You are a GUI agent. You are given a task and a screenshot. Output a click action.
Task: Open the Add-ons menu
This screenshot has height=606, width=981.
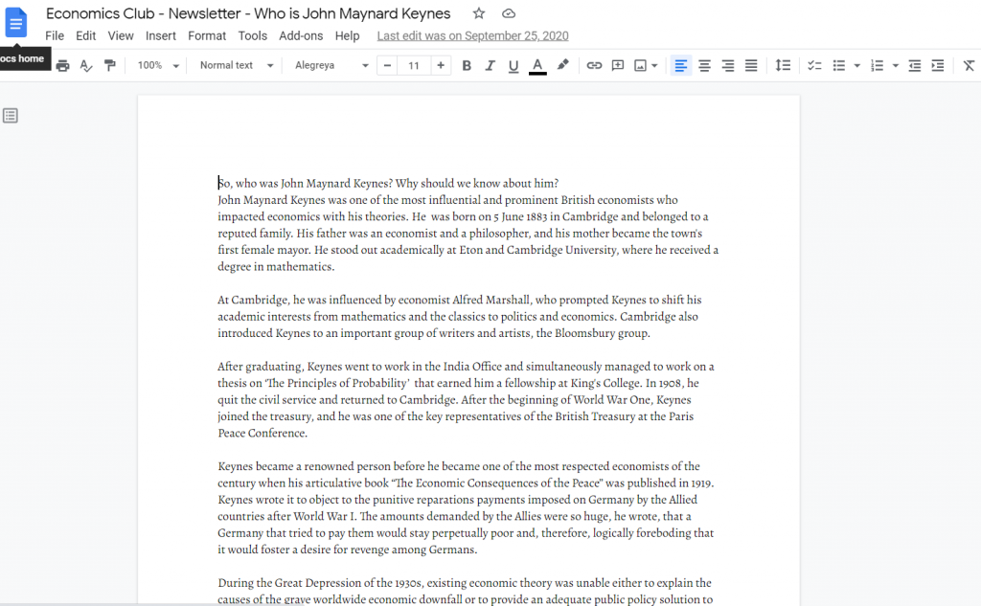click(301, 35)
